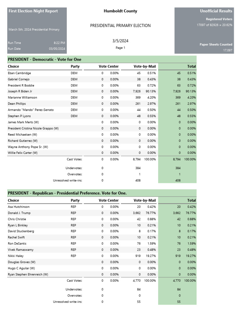The height and width of the screenshot is (322, 241).
Task: Click Ron DeSantis candidate name
Action: pos(17,244)
